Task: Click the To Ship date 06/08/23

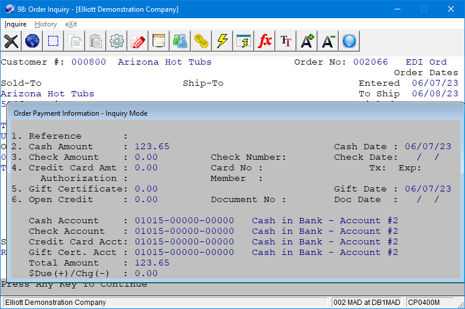Action: tap(435, 93)
